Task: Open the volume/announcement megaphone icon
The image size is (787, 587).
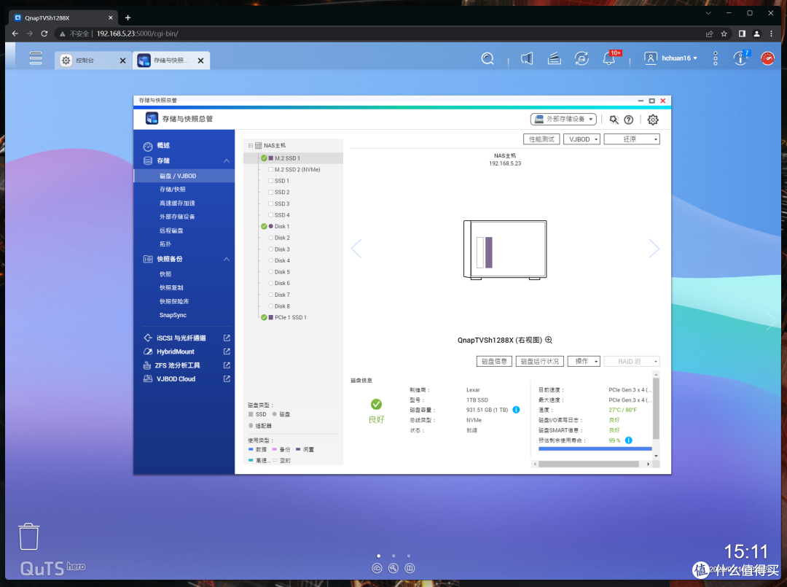Action: [x=527, y=59]
